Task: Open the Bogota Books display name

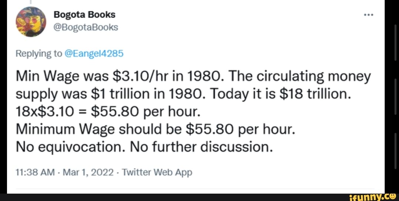Action: pos(85,15)
